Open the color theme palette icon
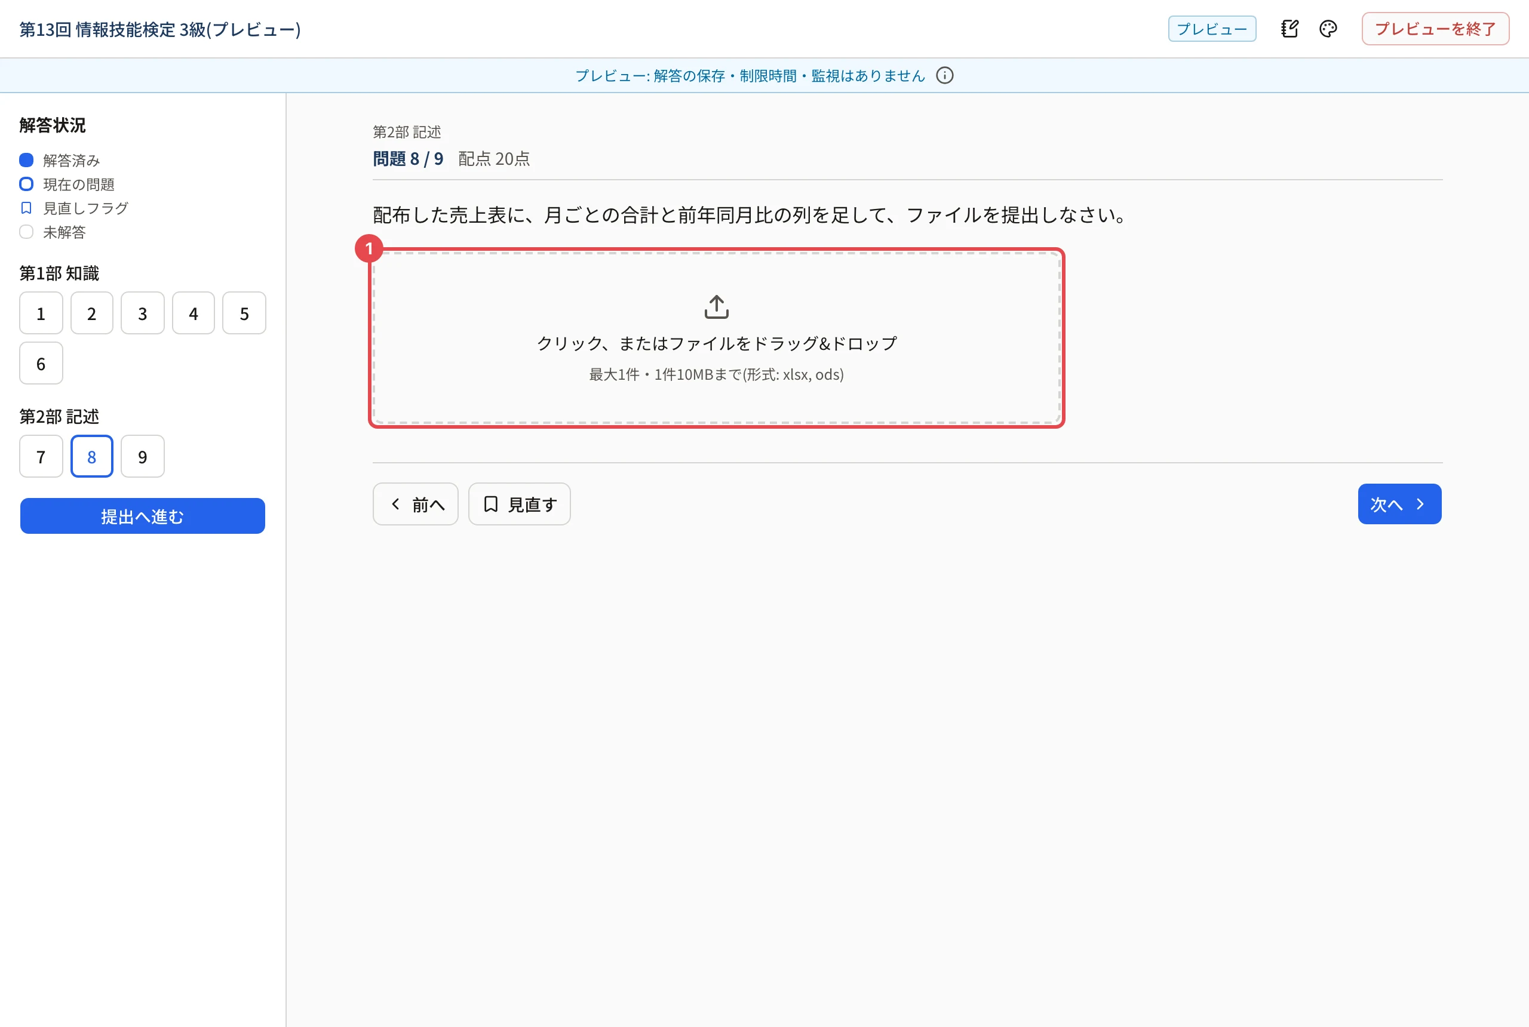 click(x=1328, y=29)
